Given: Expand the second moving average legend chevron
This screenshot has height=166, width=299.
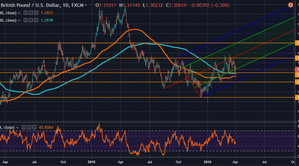Looking at the screenshot, I should 19,20.
